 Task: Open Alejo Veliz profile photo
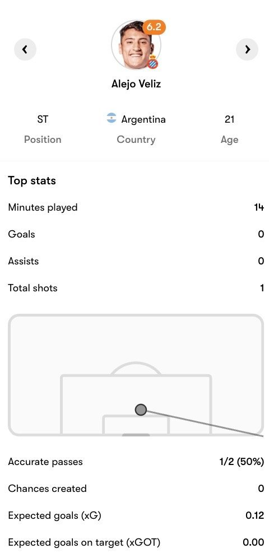click(136, 45)
